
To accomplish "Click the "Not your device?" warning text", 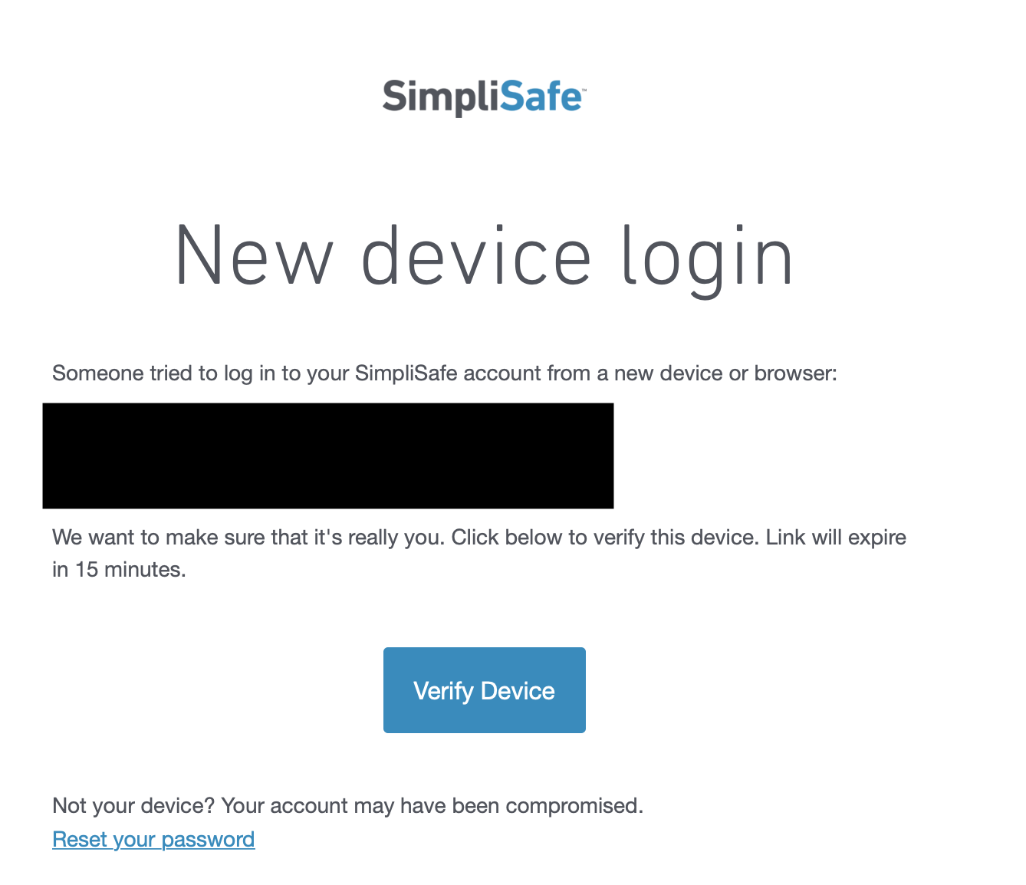I will [347, 805].
